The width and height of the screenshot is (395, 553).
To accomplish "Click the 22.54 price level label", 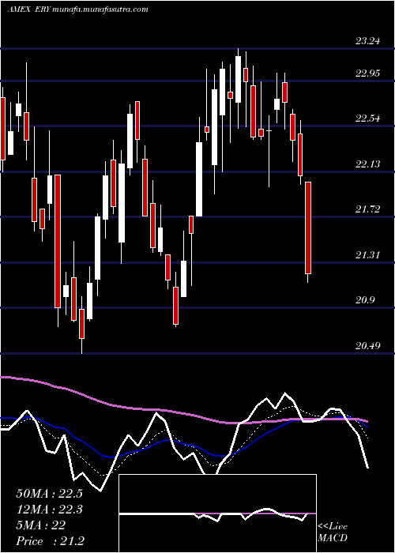I will pos(367,118).
